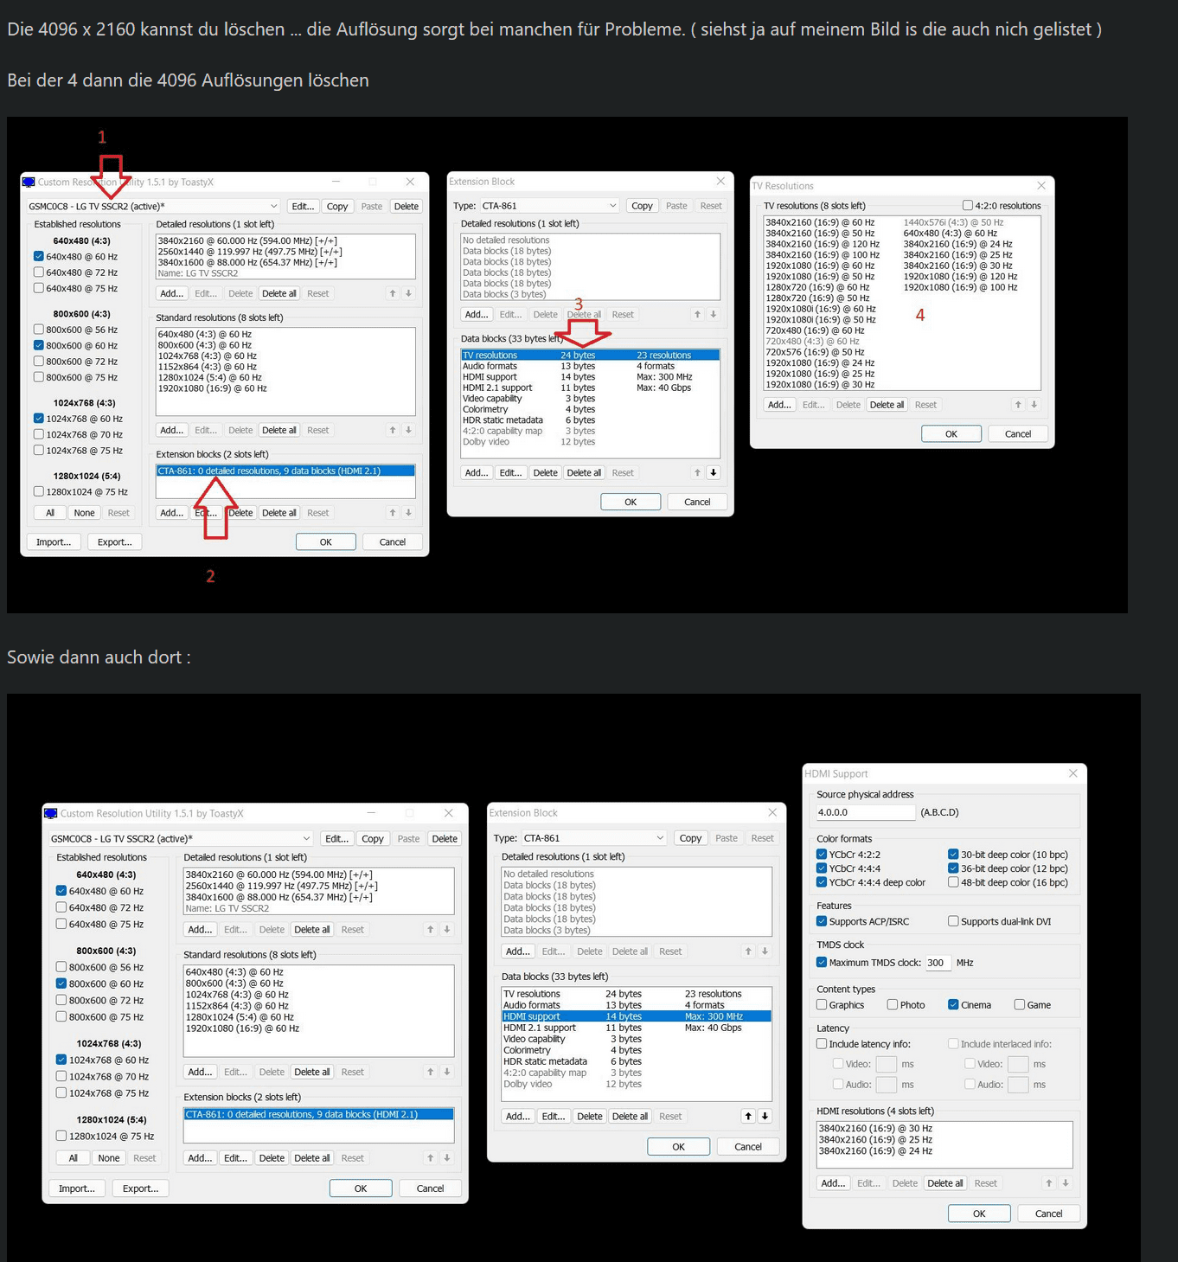Toggle YCbCr 4:2:2 color format

[822, 855]
